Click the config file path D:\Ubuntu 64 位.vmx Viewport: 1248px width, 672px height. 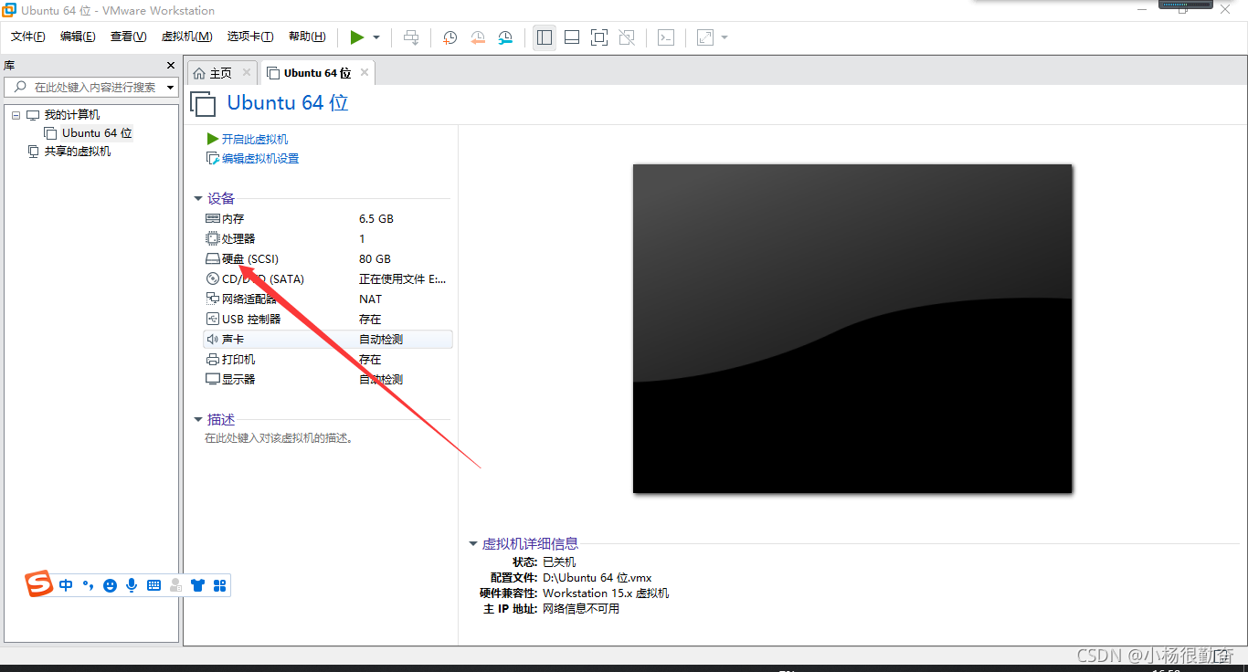[598, 578]
